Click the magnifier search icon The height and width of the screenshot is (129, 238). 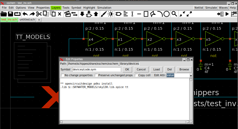click(x=174, y=14)
